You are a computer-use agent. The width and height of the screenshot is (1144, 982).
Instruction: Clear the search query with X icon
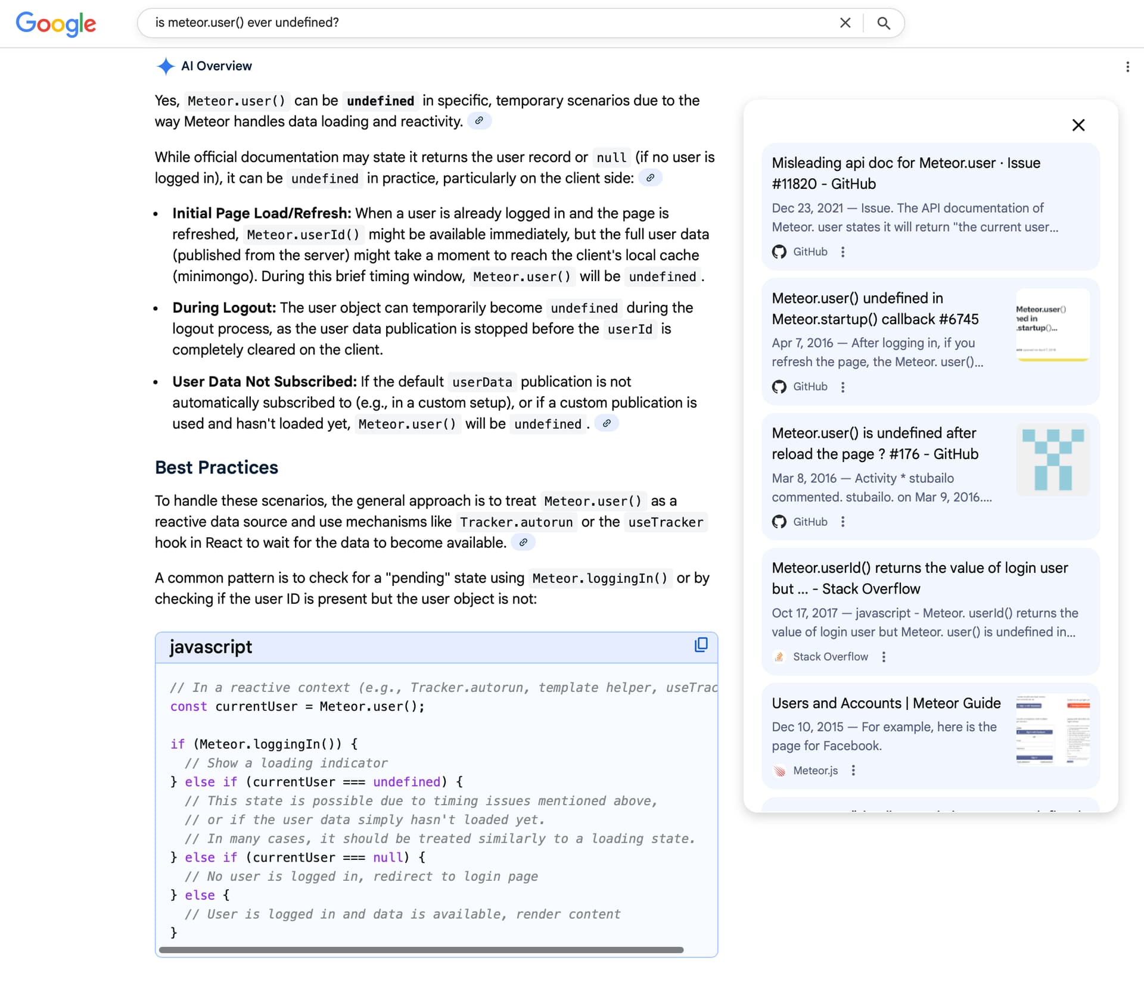(x=845, y=23)
